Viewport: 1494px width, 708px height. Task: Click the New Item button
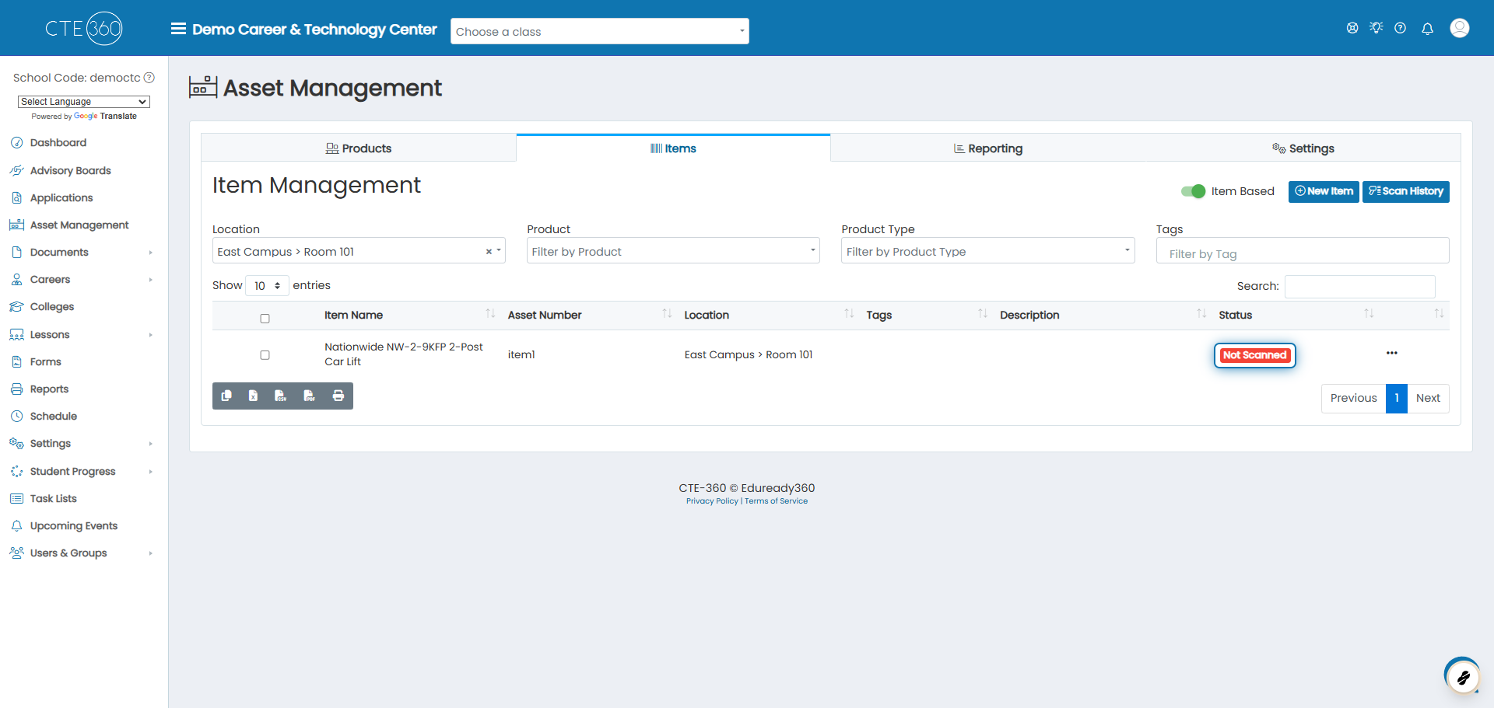pos(1324,191)
